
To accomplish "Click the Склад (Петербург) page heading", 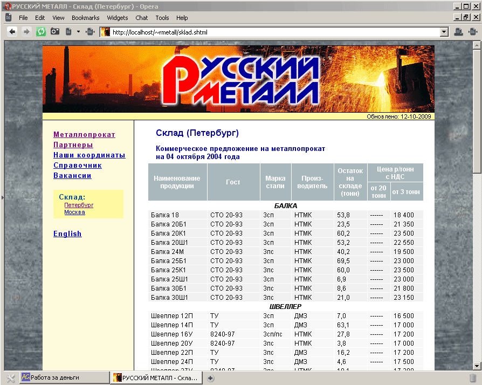I will coord(197,133).
